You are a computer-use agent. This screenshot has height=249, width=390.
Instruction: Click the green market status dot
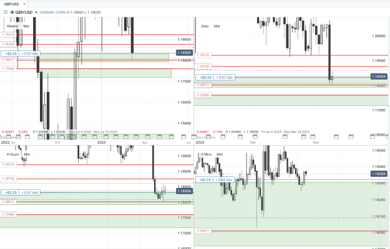click(12, 12)
